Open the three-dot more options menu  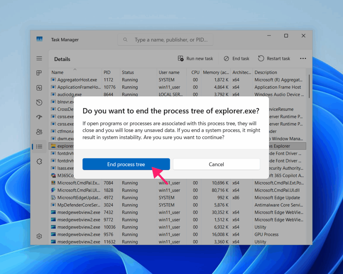pos(303,59)
